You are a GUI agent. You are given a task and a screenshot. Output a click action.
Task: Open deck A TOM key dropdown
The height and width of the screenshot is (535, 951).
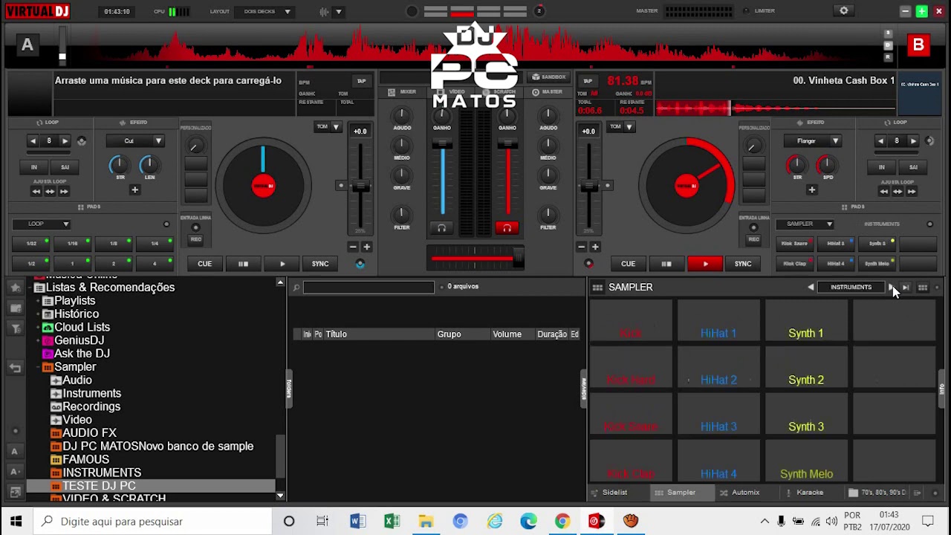[x=328, y=127]
